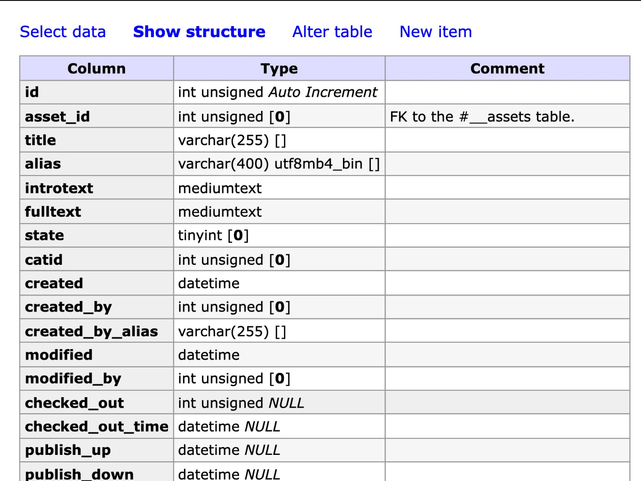This screenshot has height=481, width=641.
Task: Select the title column name
Action: click(40, 140)
